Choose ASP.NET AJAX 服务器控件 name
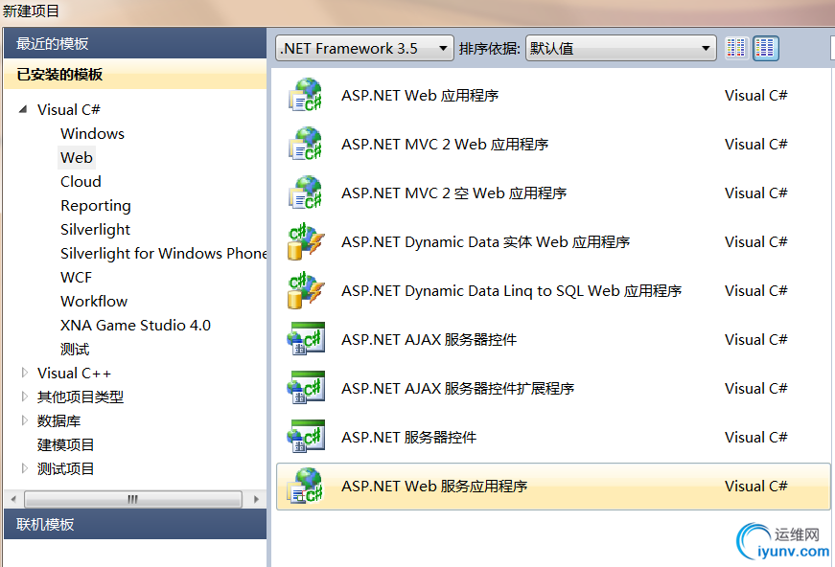 click(x=429, y=339)
